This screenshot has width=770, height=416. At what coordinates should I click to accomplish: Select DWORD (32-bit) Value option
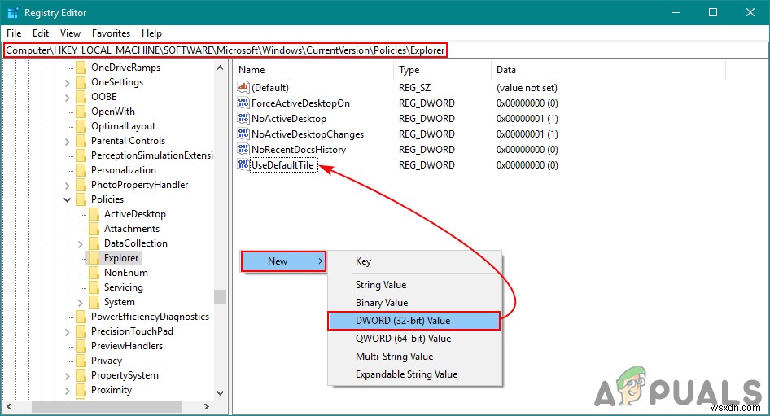click(414, 321)
